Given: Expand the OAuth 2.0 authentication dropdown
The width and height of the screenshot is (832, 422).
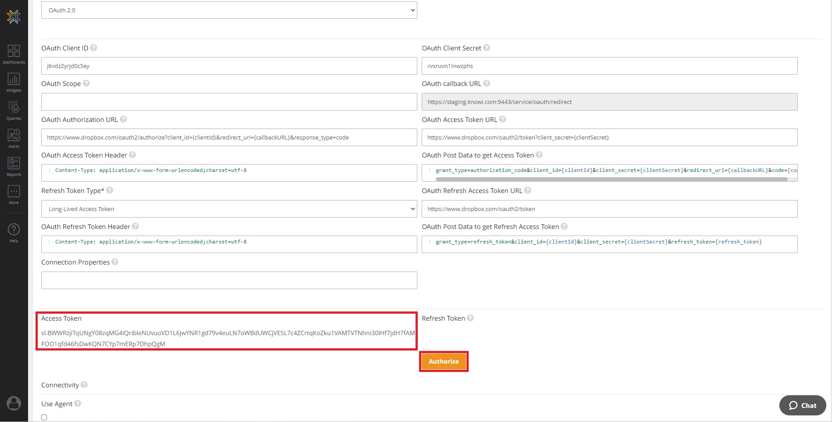Looking at the screenshot, I should [229, 10].
